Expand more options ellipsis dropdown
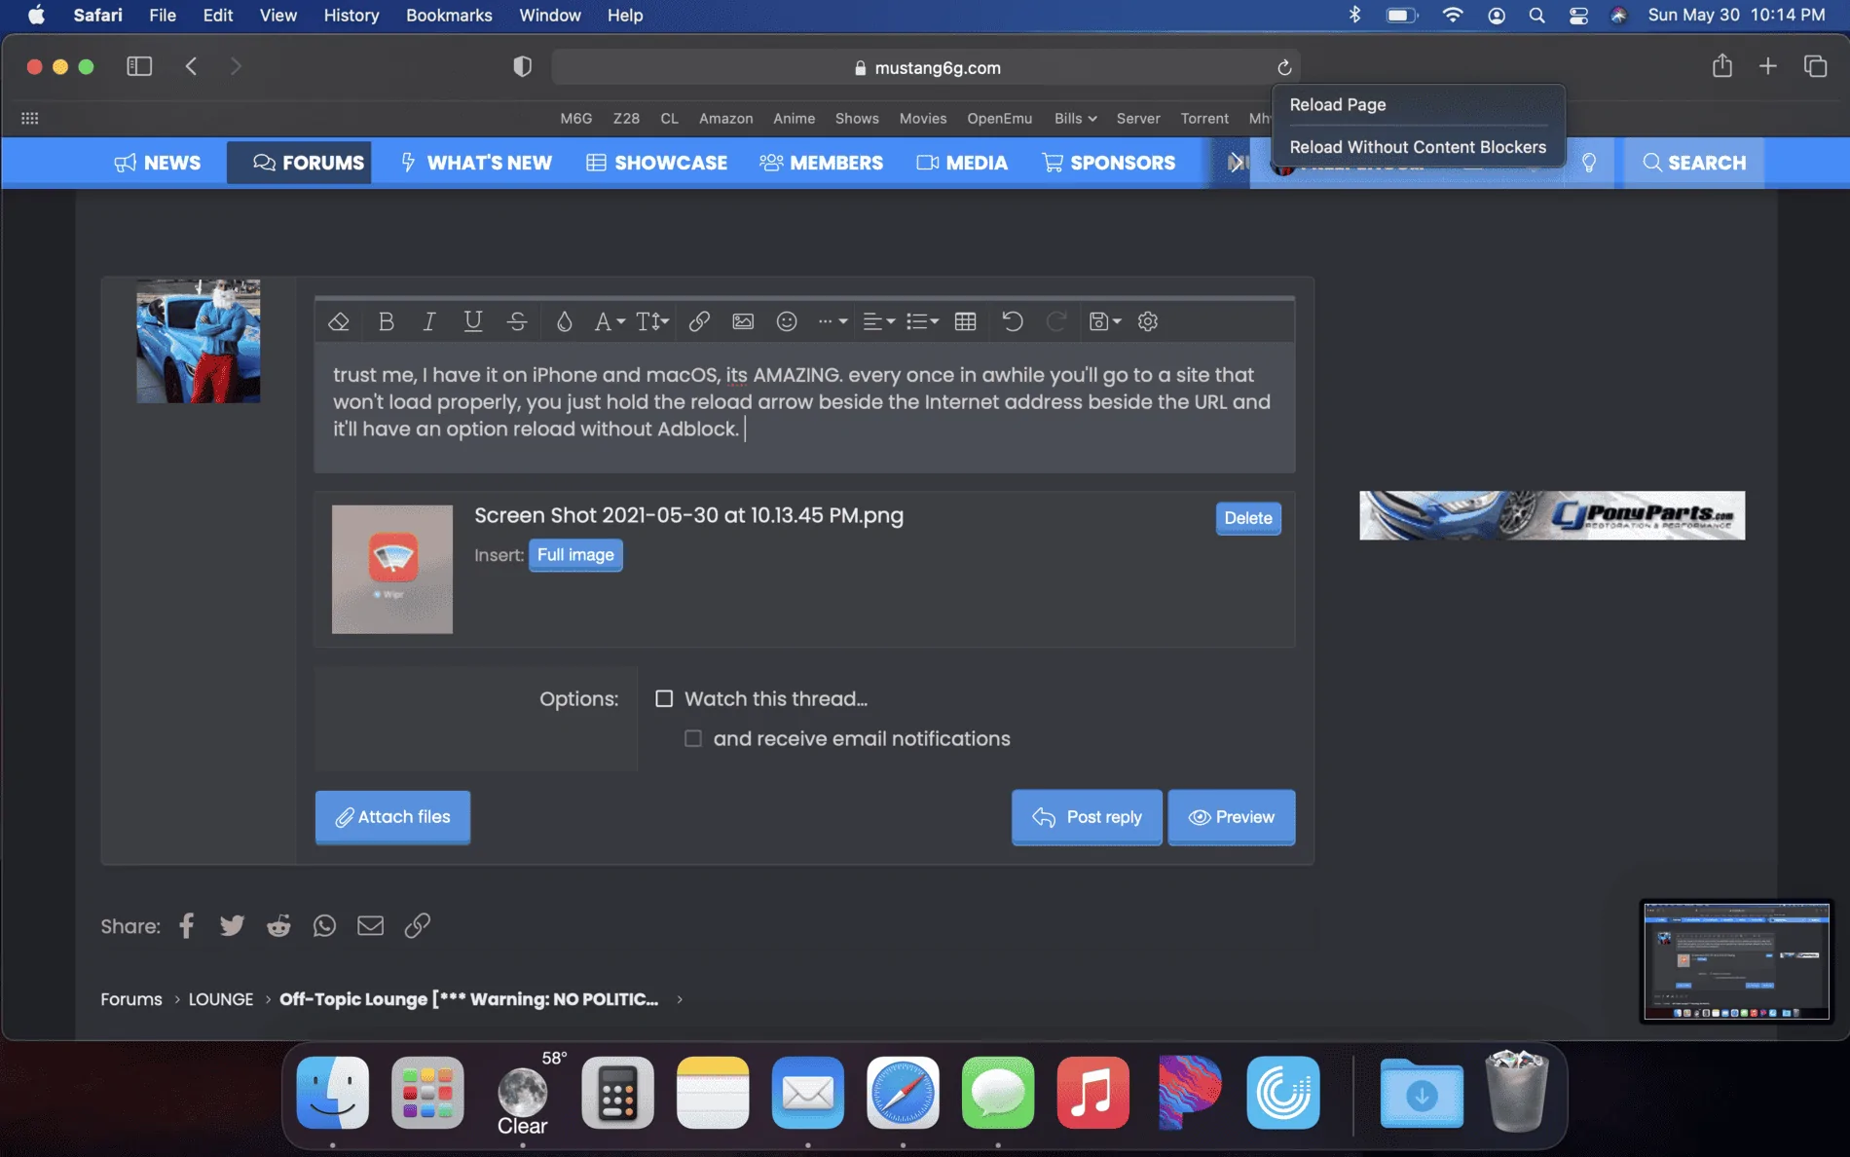1850x1157 pixels. click(x=832, y=321)
